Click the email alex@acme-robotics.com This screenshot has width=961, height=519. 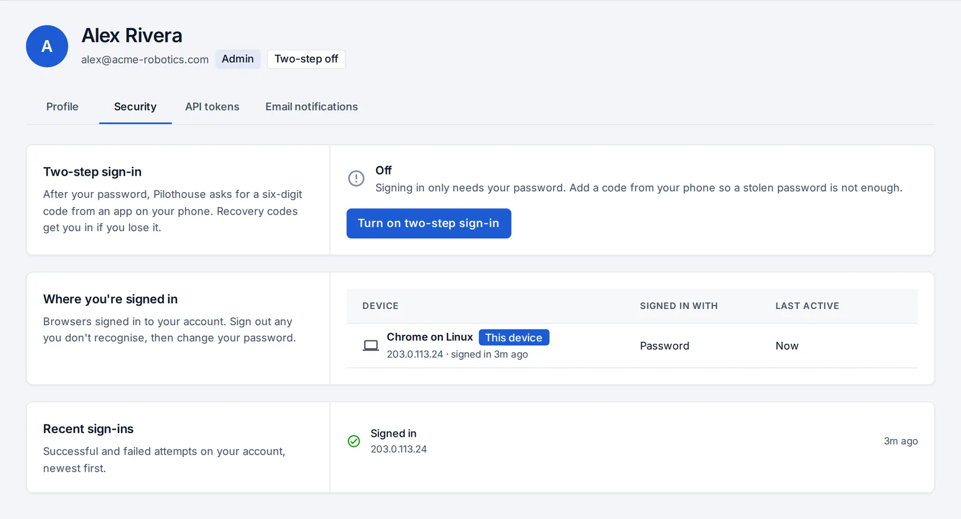pos(145,59)
